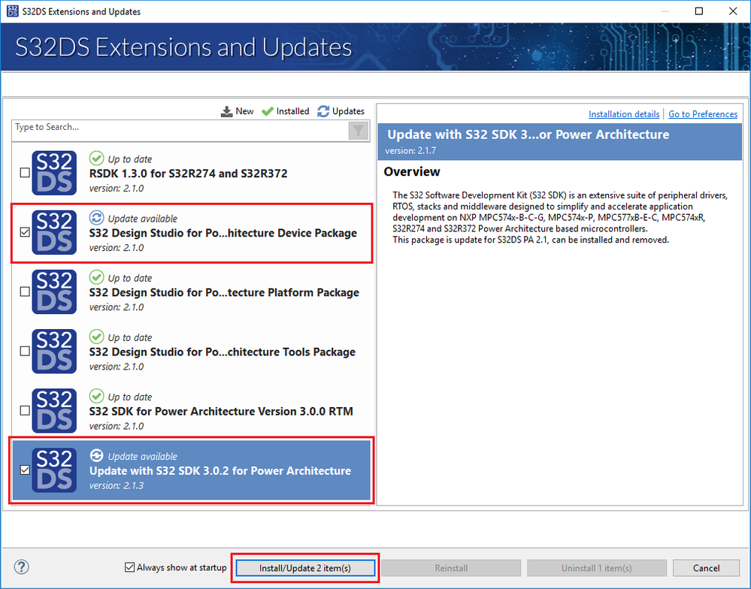Open the Go to Preferences link

click(x=703, y=114)
